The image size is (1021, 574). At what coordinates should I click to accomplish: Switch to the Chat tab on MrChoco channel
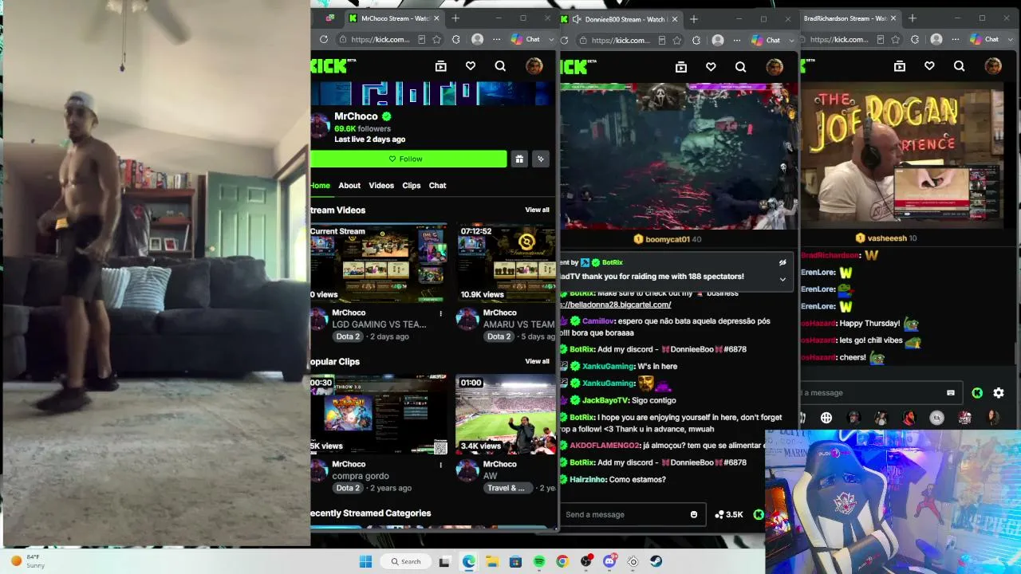point(438,186)
